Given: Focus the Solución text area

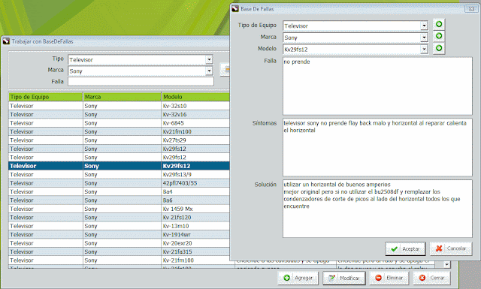Looking at the screenshot, I should coord(377,209).
